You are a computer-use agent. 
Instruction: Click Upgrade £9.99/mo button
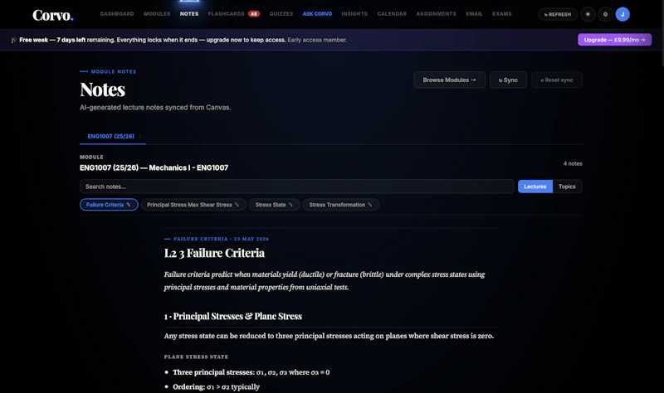pos(614,40)
